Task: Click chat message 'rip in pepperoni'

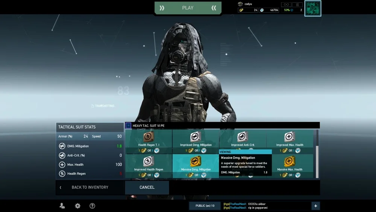Action: 258,208
